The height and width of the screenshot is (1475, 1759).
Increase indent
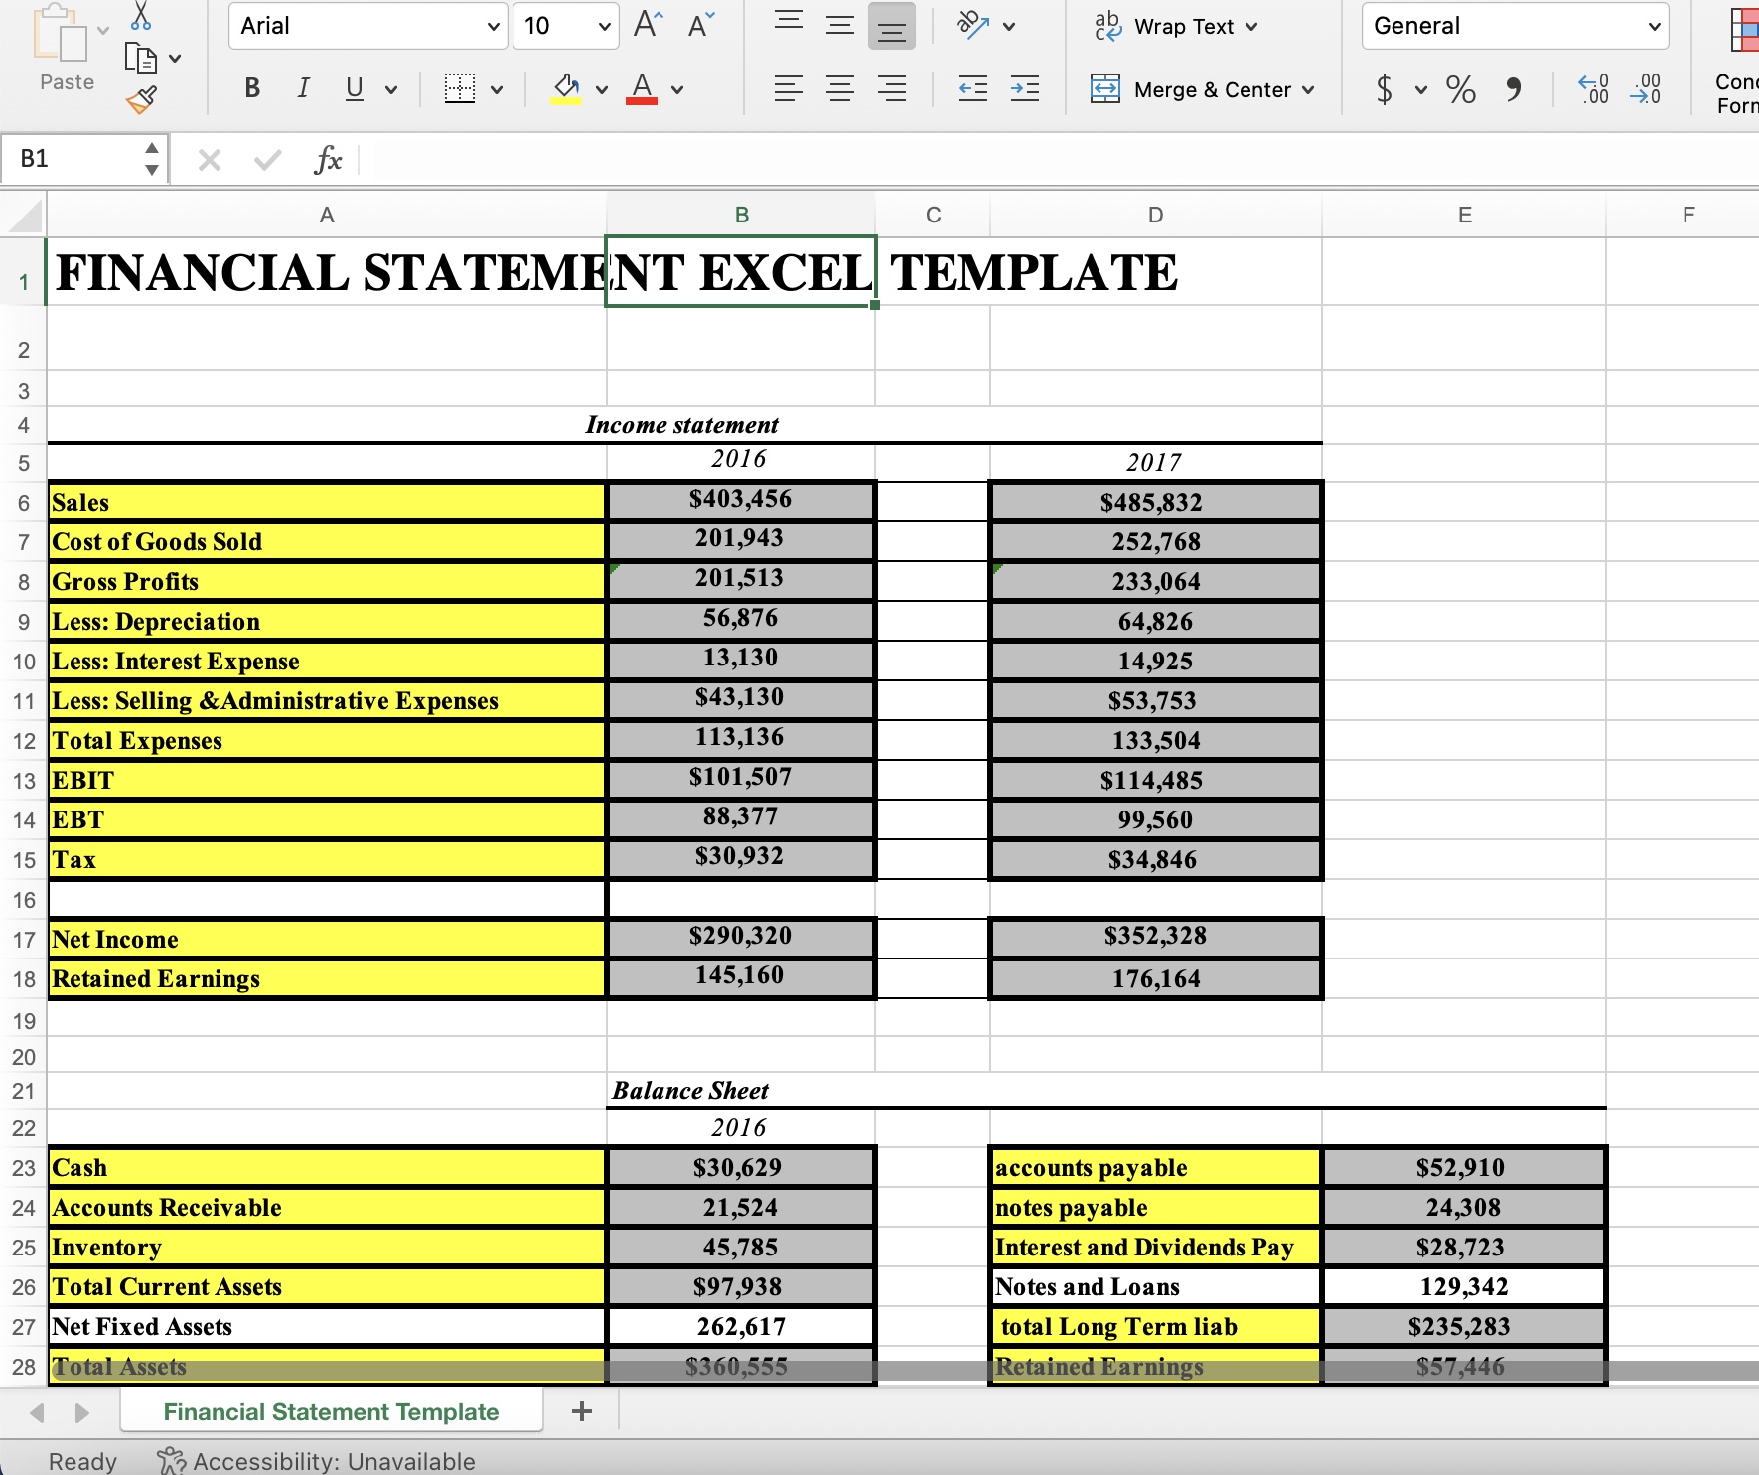tap(1025, 89)
